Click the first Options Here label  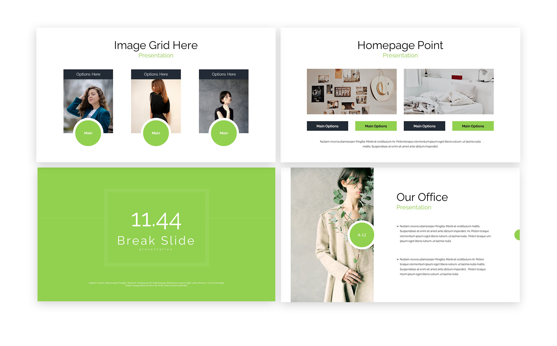[88, 74]
